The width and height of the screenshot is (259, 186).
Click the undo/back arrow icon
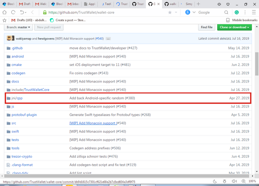click(x=21, y=13)
